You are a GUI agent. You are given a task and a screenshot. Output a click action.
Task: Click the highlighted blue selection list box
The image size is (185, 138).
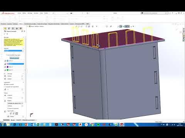click(13, 51)
